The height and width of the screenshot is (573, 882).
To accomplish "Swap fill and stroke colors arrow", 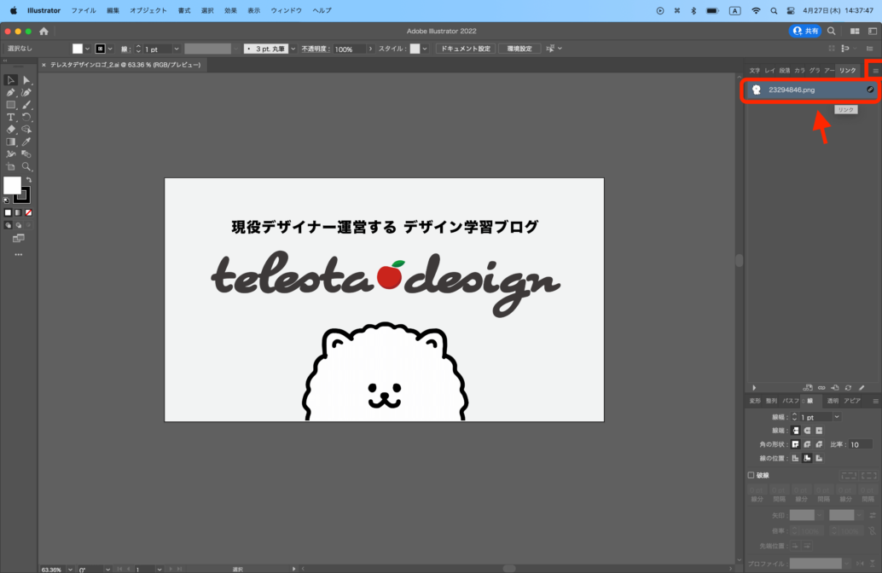I will (x=29, y=181).
